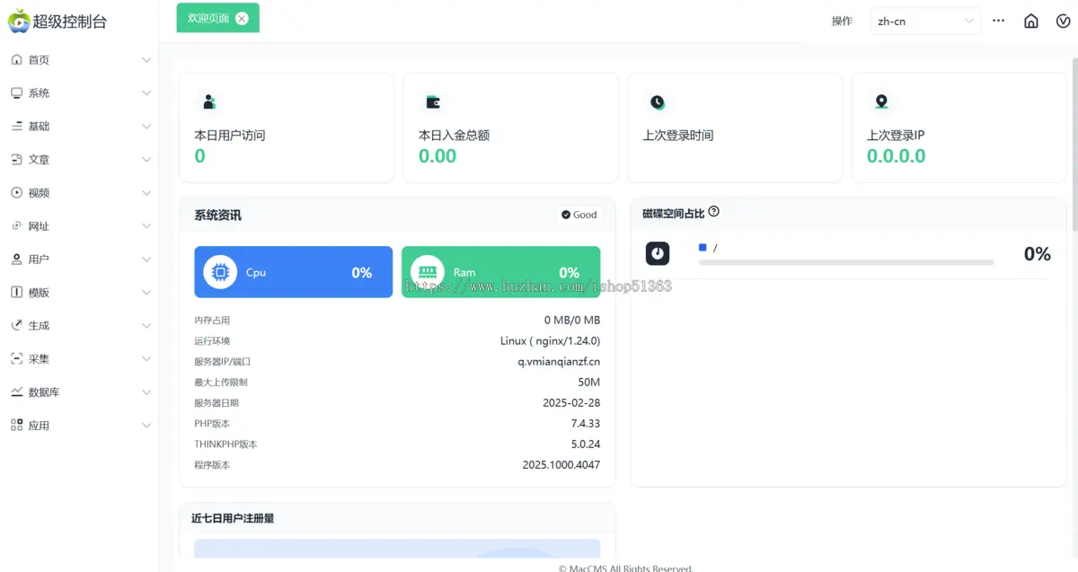Click the program version 2025.1000.4047
Viewport: 1078px width, 572px height.
(x=561, y=464)
